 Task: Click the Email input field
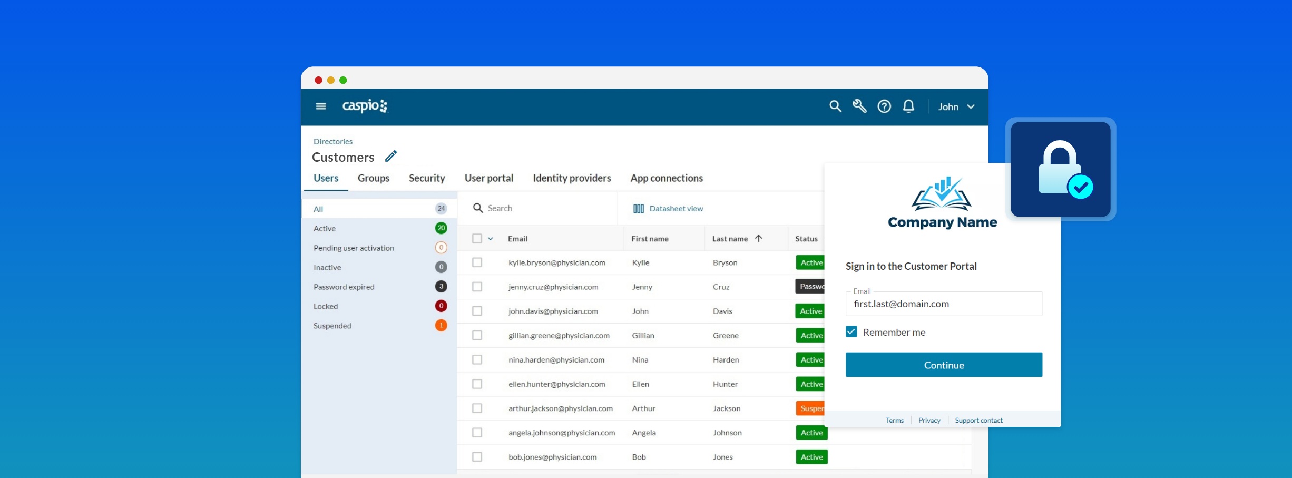pyautogui.click(x=943, y=304)
